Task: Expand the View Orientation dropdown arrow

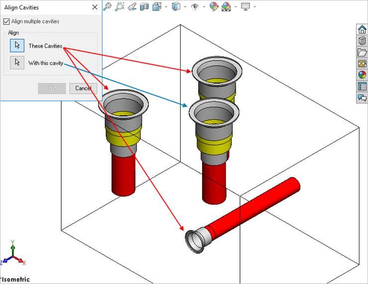Action: 166,7
